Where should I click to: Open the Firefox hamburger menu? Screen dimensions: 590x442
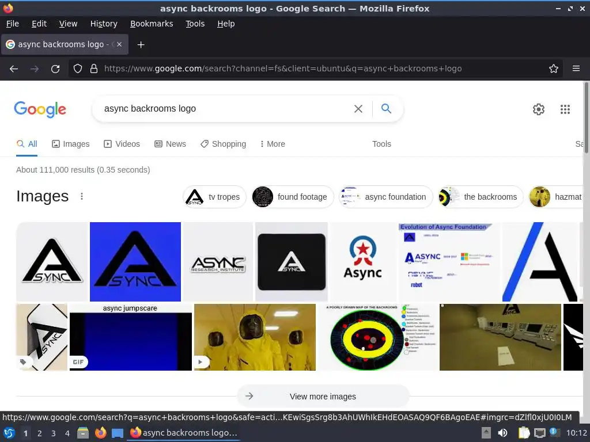576,69
